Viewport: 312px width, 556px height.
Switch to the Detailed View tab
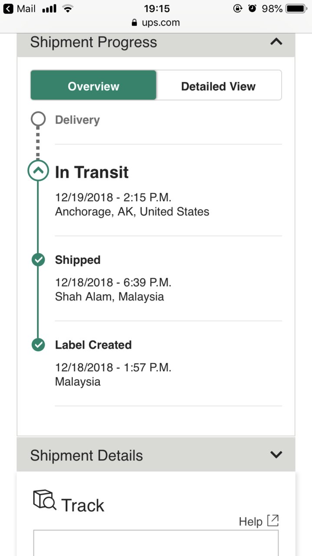coord(218,86)
